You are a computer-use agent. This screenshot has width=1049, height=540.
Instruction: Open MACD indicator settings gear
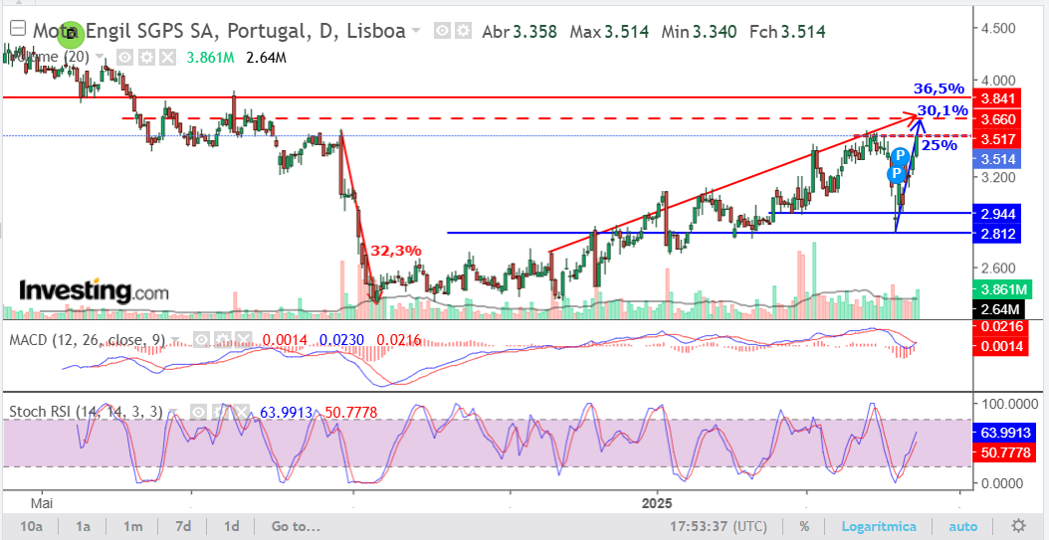click(222, 340)
